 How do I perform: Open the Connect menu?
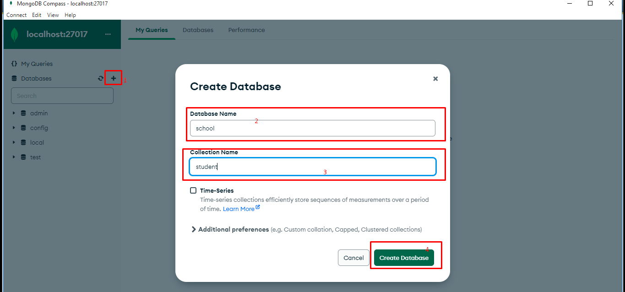pos(16,15)
